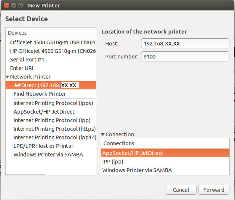Image resolution: width=235 pixels, height=200 pixels.
Task: Select AppSocket/HP JetDirect connection entry
Action: (132, 153)
